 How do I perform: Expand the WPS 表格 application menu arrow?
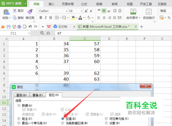click(x=25, y=3)
